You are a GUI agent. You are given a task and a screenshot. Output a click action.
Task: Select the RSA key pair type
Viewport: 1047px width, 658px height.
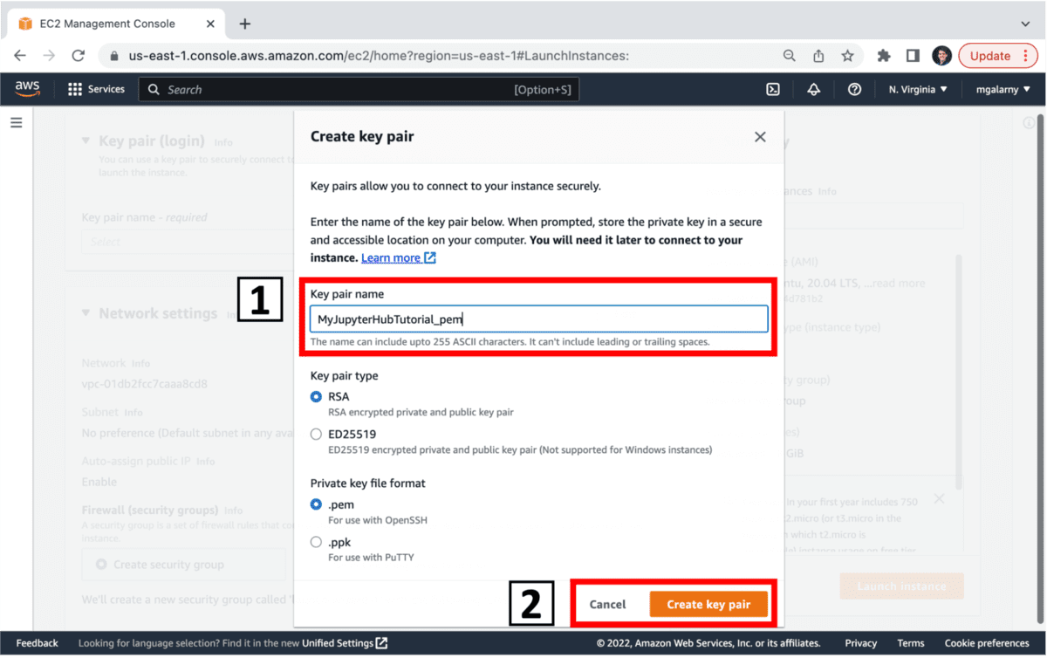click(x=316, y=396)
